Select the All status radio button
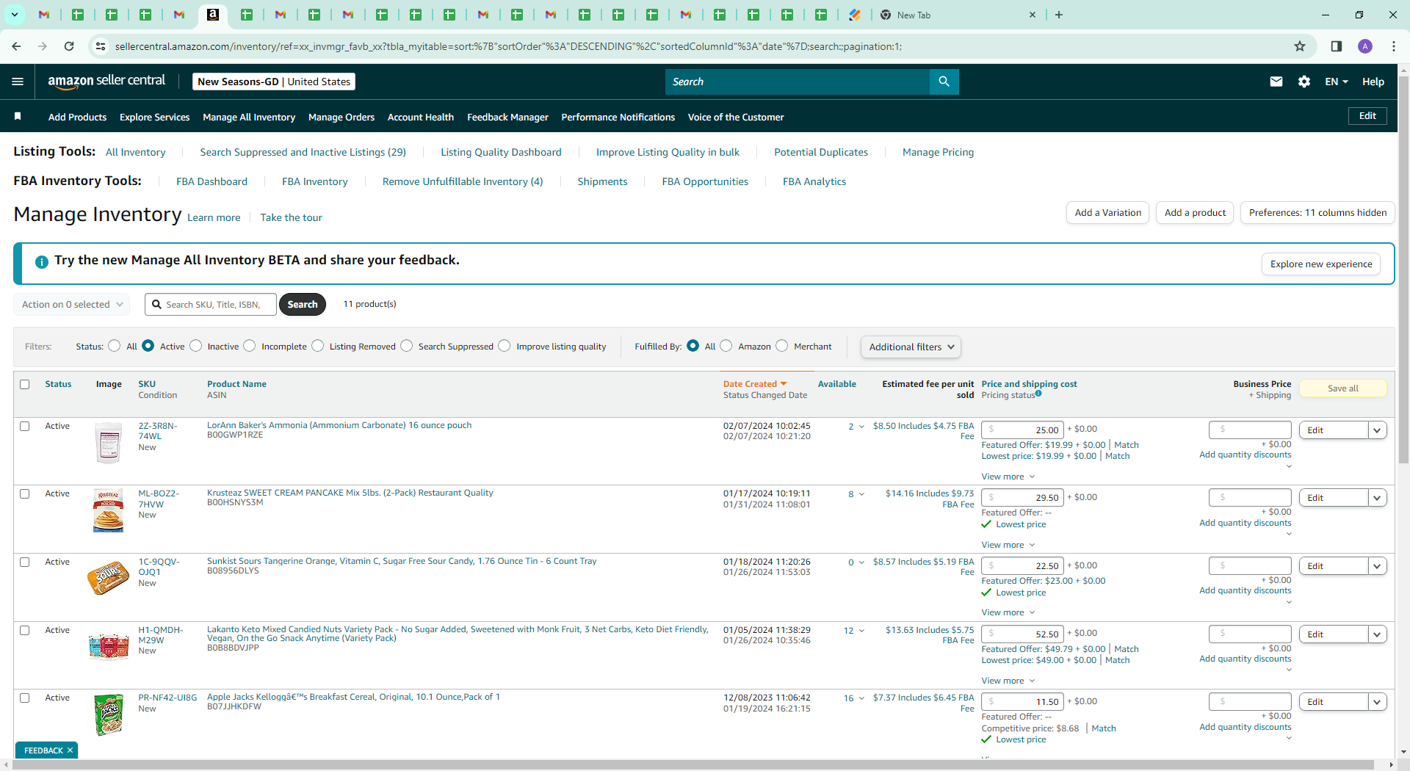Screen dimensions: 1410x771 click(114, 346)
